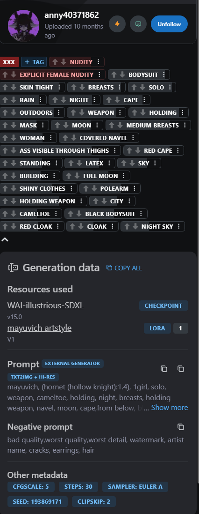Upvote the BLACK BODYSUIT tag
The image size is (199, 514).
point(71,214)
